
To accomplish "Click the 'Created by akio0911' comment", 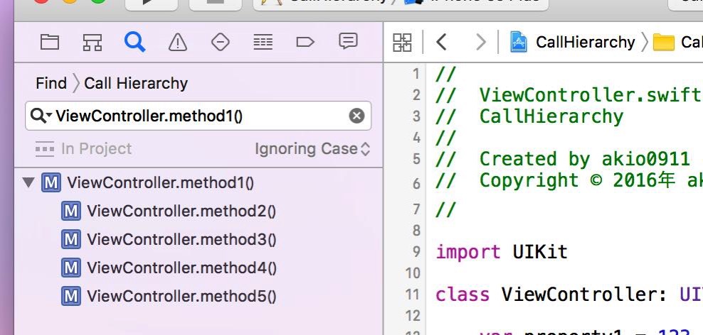I will point(563,159).
